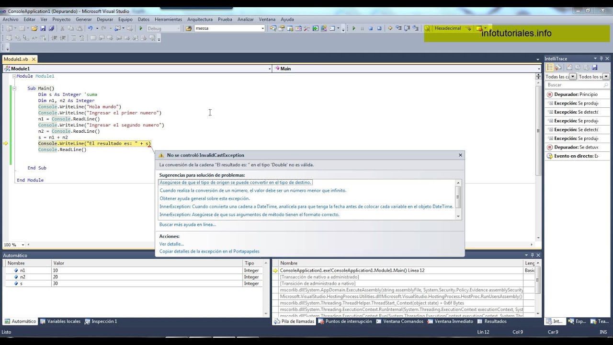
Task: Click the New Project icon in toolbar
Action: pyautogui.click(x=10, y=28)
